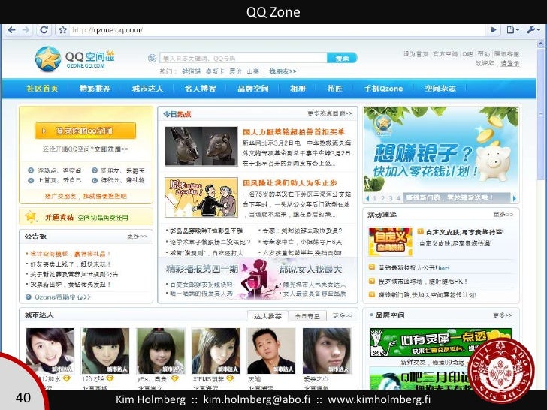Click the help icon next to Qzone帮助中心
Image resolution: width=547 pixels, height=410 pixels.
click(x=29, y=297)
